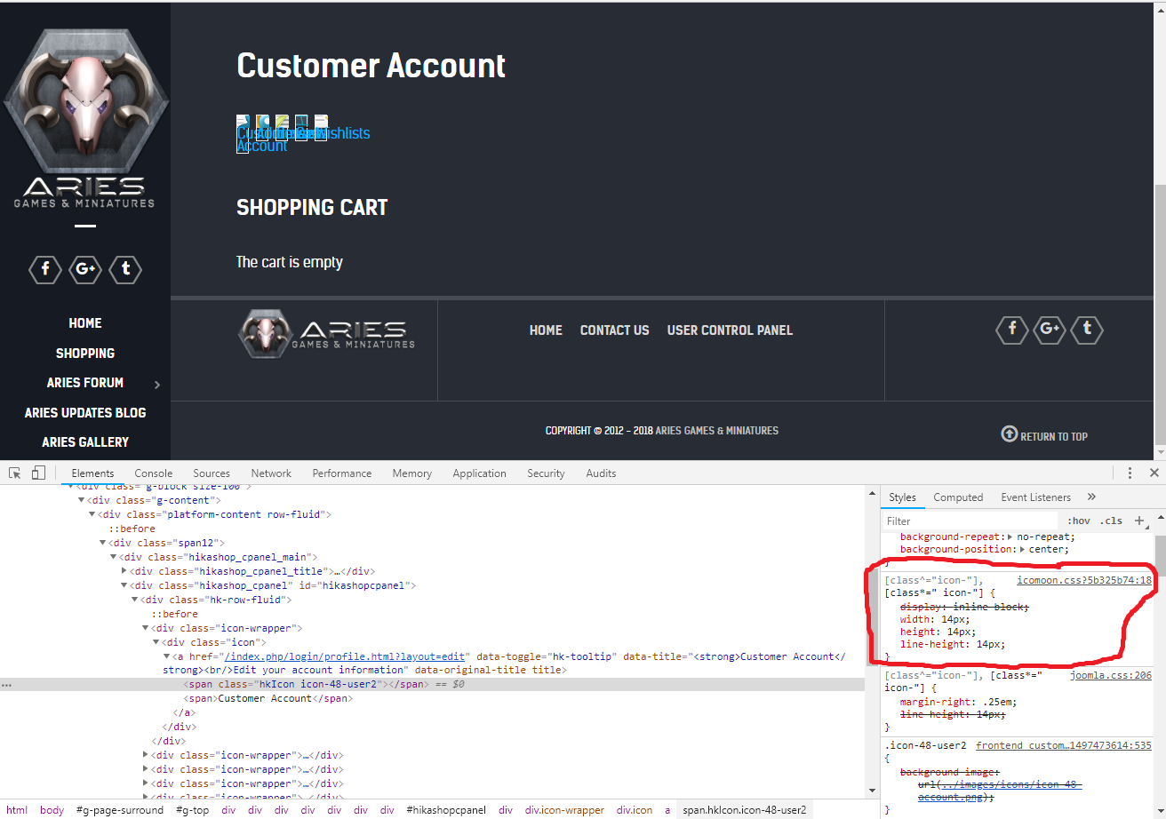This screenshot has height=819, width=1166.
Task: Collapse the hk-row-fluid div node
Action: pyautogui.click(x=134, y=600)
